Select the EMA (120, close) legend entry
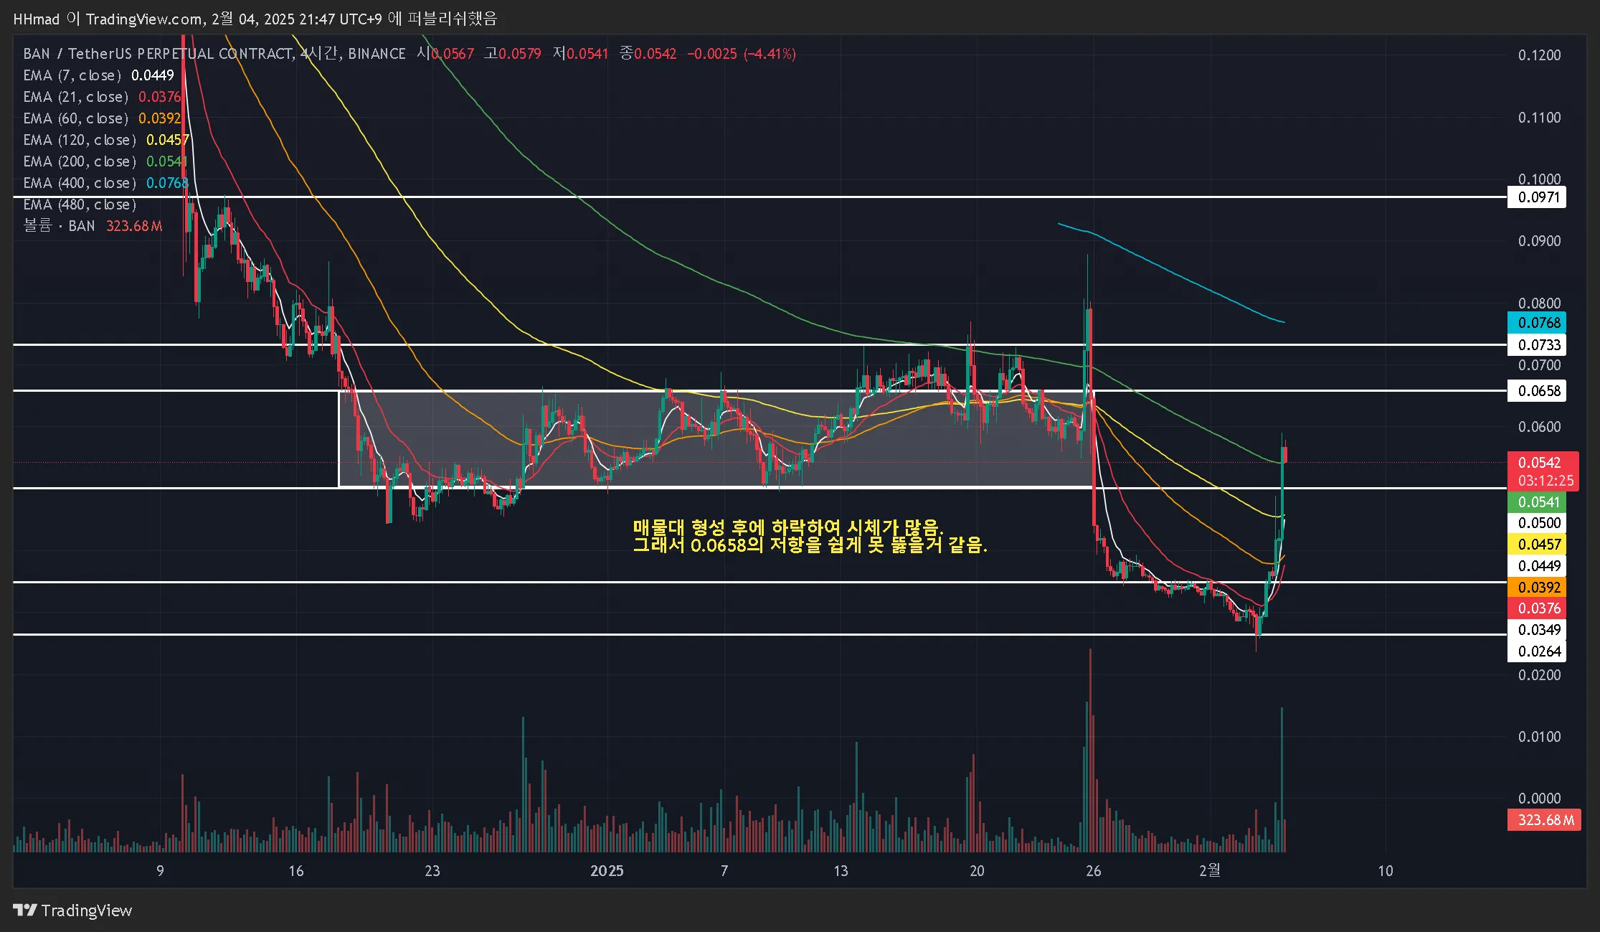The width and height of the screenshot is (1600, 932). pos(106,140)
